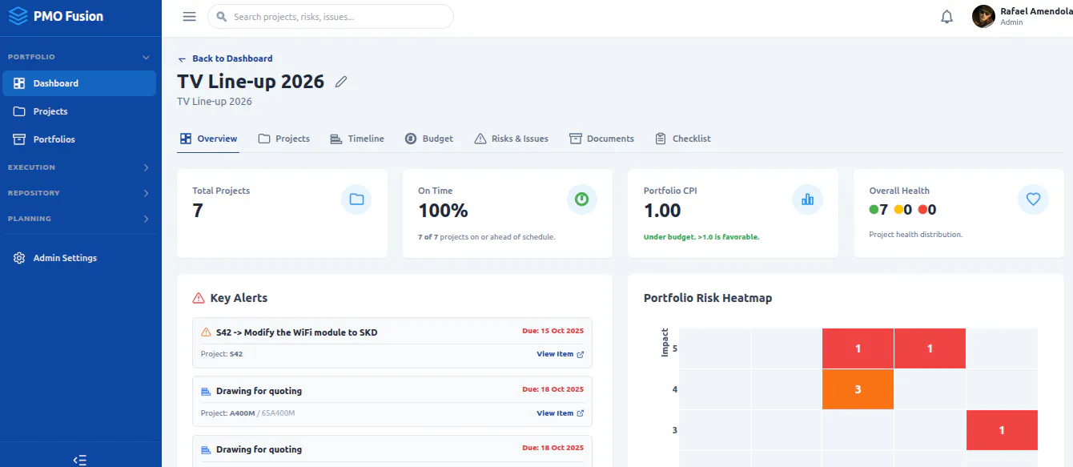Open the Risks & Issues tab
Image resolution: width=1073 pixels, height=467 pixels.
(x=512, y=139)
